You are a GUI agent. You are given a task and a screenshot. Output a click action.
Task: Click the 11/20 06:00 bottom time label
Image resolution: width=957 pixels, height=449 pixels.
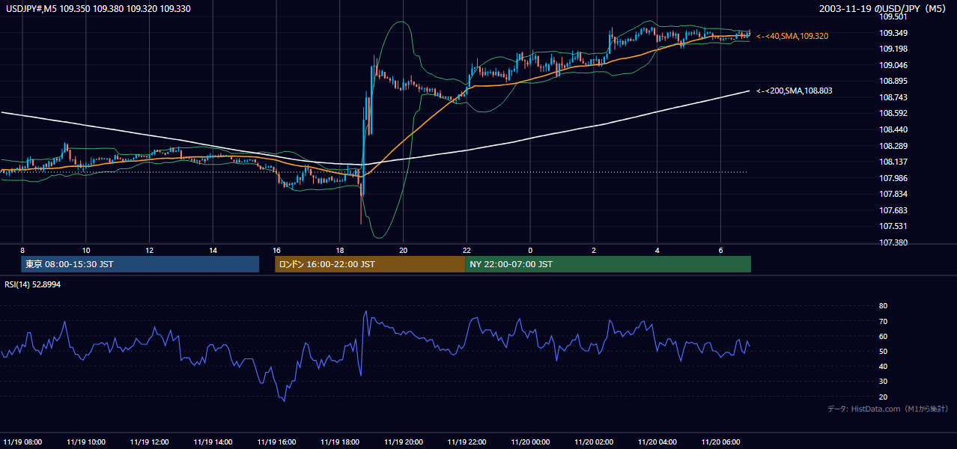coord(721,442)
